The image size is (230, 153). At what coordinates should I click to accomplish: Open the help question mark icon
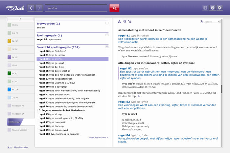coord(213,8)
